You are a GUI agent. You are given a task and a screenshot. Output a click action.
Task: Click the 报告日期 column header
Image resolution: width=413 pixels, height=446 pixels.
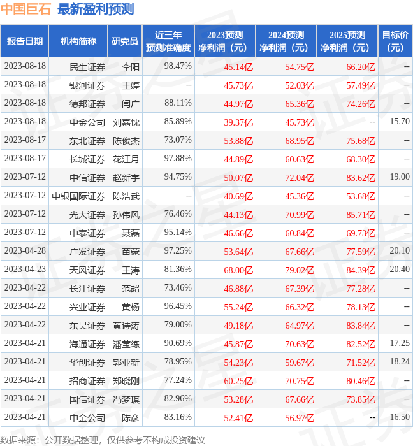pyautogui.click(x=25, y=41)
